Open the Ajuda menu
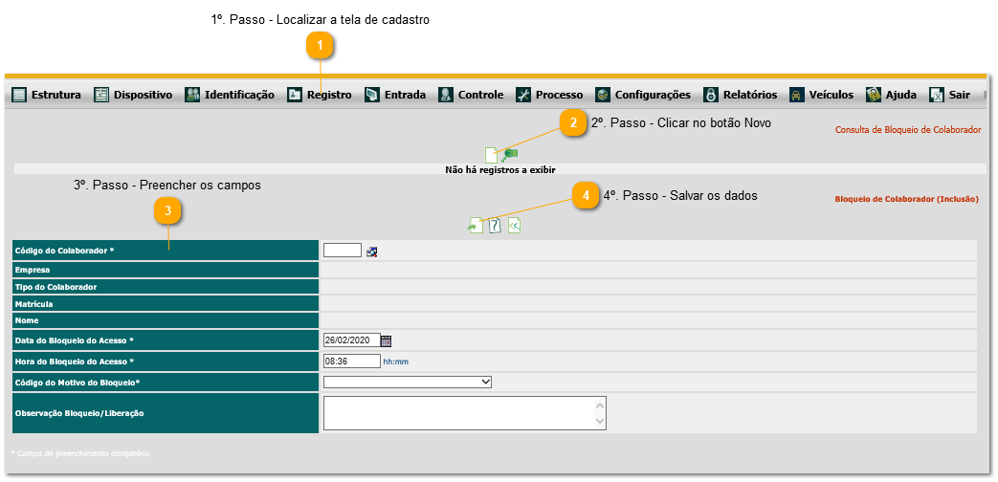The width and height of the screenshot is (998, 482). coord(891,95)
